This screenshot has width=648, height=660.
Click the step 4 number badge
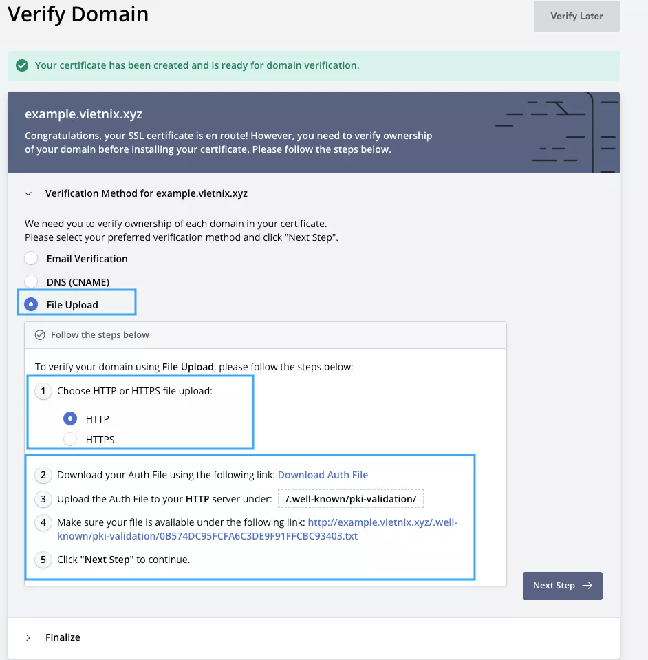43,523
